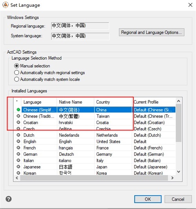Viewport: 196px width, 209px height.
Task: Click the status dot beside English
Action: tap(18, 141)
